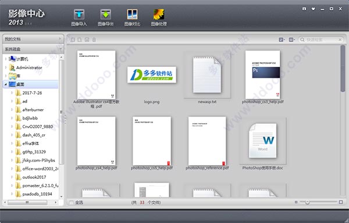Select the PhotoShop使用手册.doc Word thumbnail

coord(263,141)
